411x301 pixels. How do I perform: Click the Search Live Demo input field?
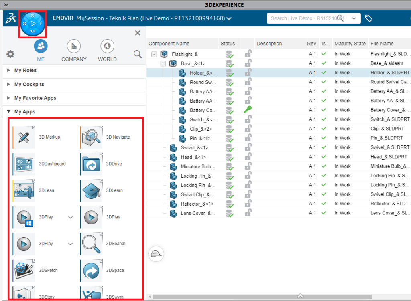[x=303, y=18]
